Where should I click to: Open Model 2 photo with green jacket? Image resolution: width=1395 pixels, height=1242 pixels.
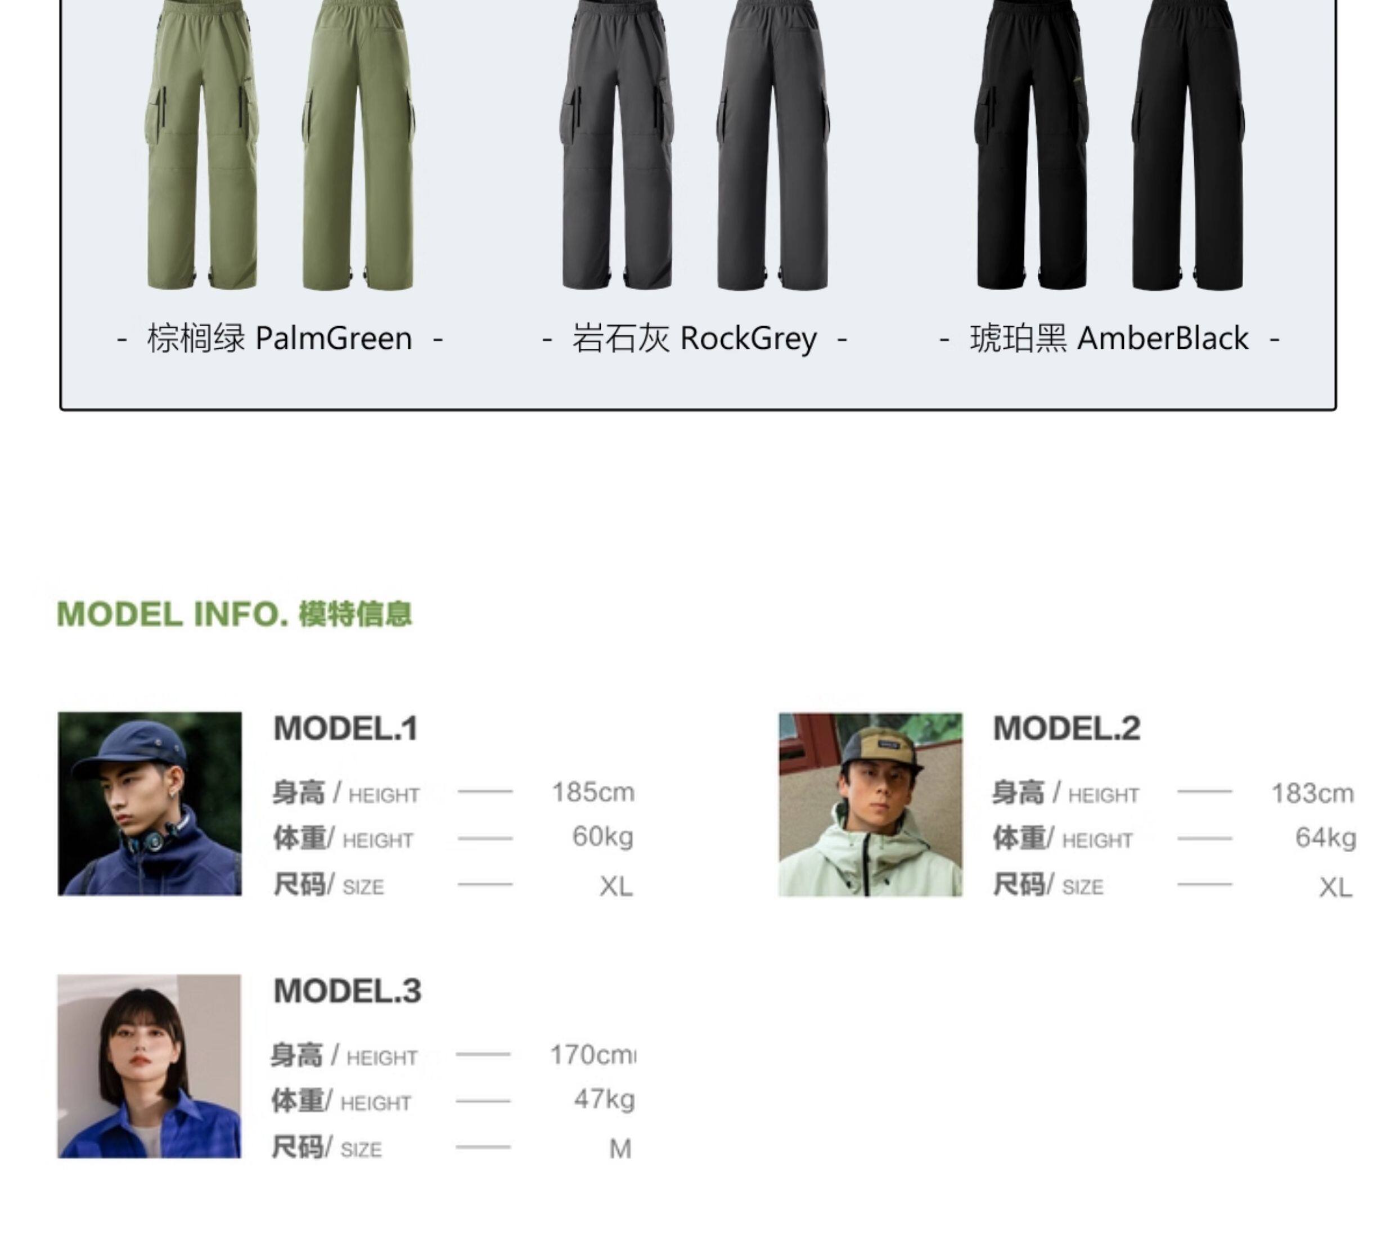(x=870, y=804)
